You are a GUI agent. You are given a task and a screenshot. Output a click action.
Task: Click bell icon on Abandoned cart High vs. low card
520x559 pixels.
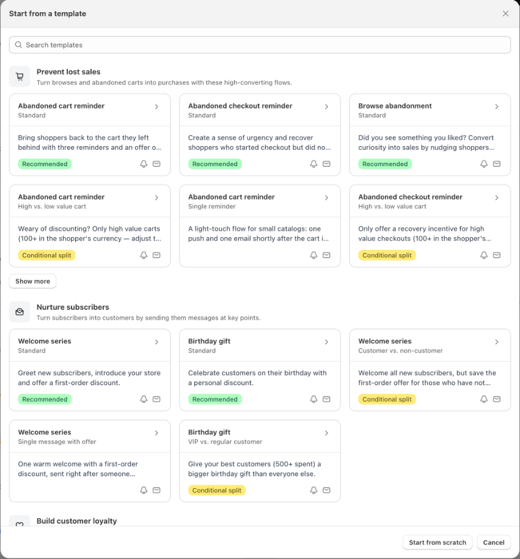click(x=144, y=255)
